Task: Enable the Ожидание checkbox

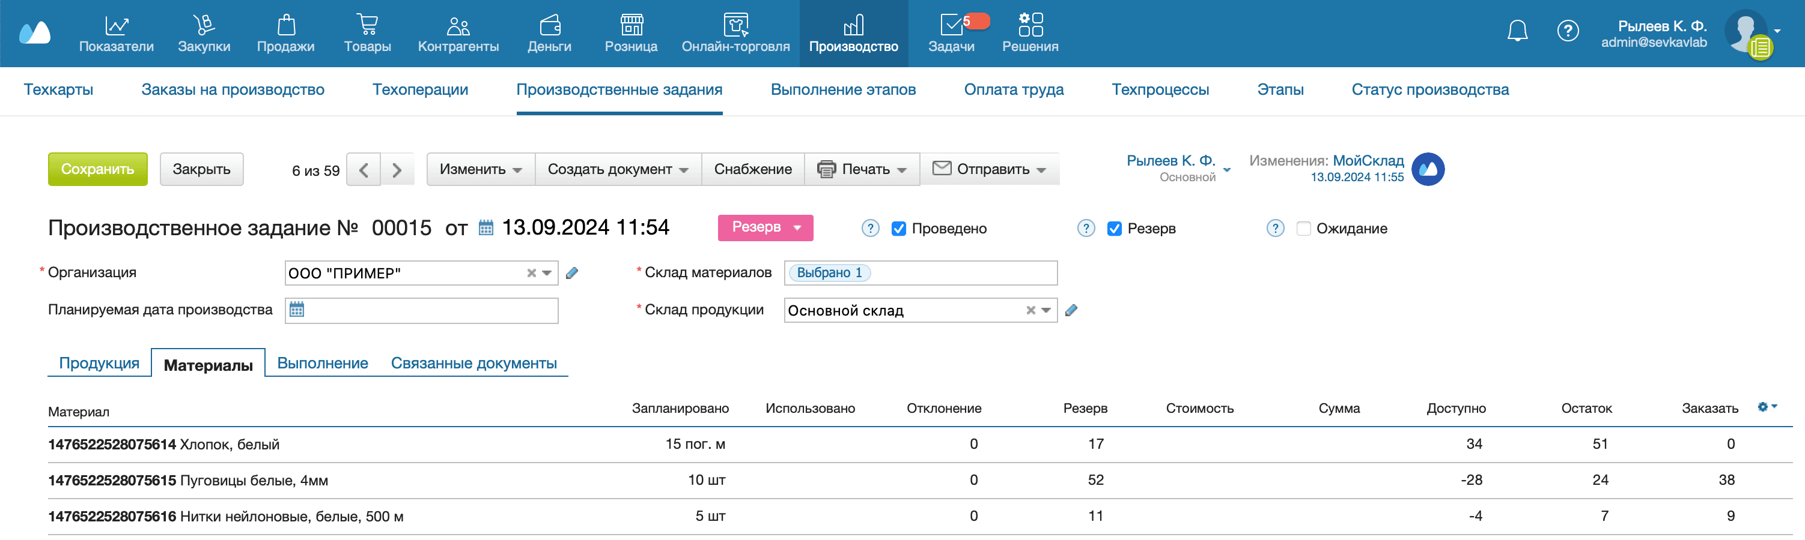Action: [x=1303, y=228]
